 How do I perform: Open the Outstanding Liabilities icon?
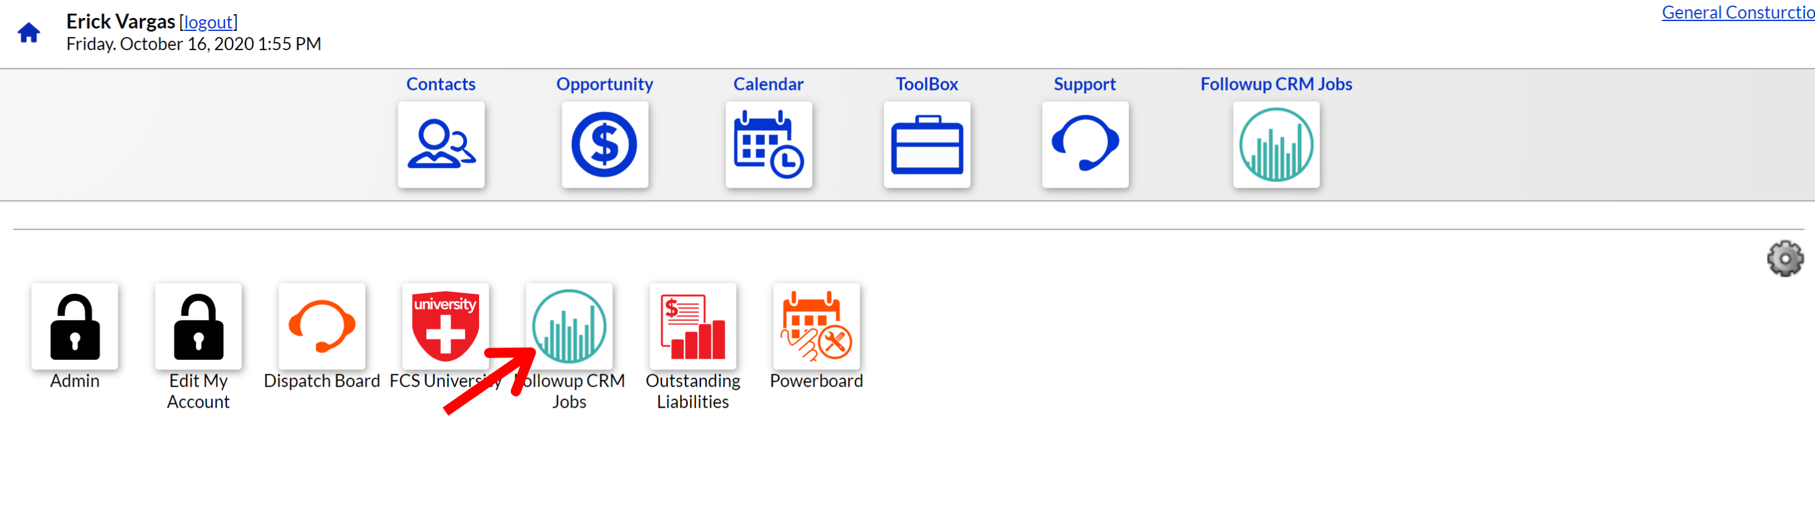tap(692, 327)
